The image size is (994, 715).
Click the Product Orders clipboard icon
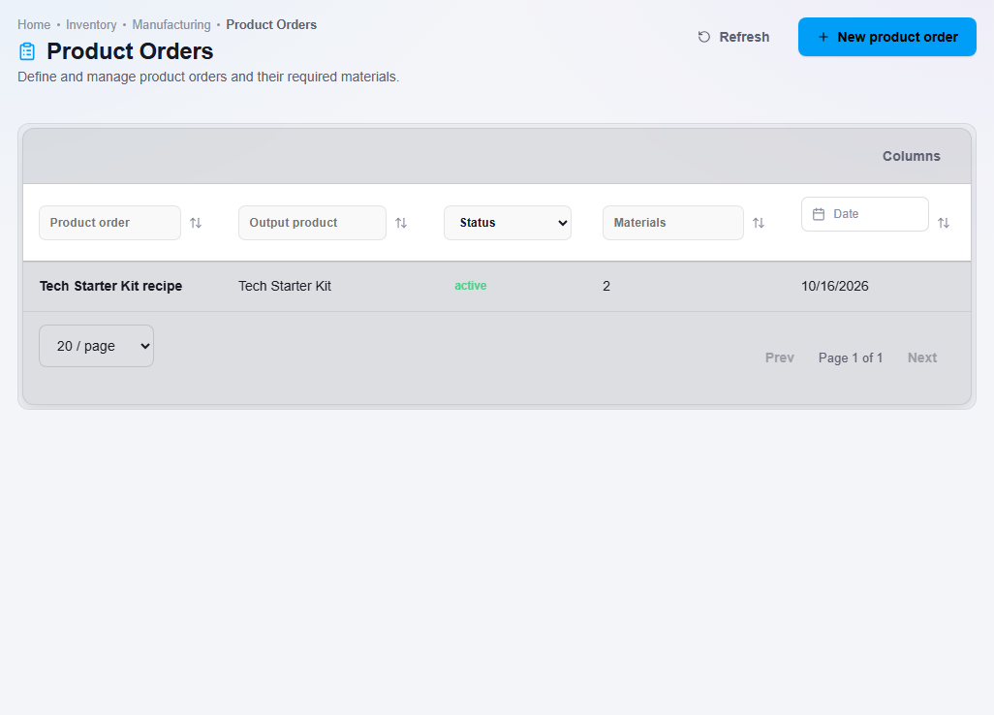tap(27, 51)
